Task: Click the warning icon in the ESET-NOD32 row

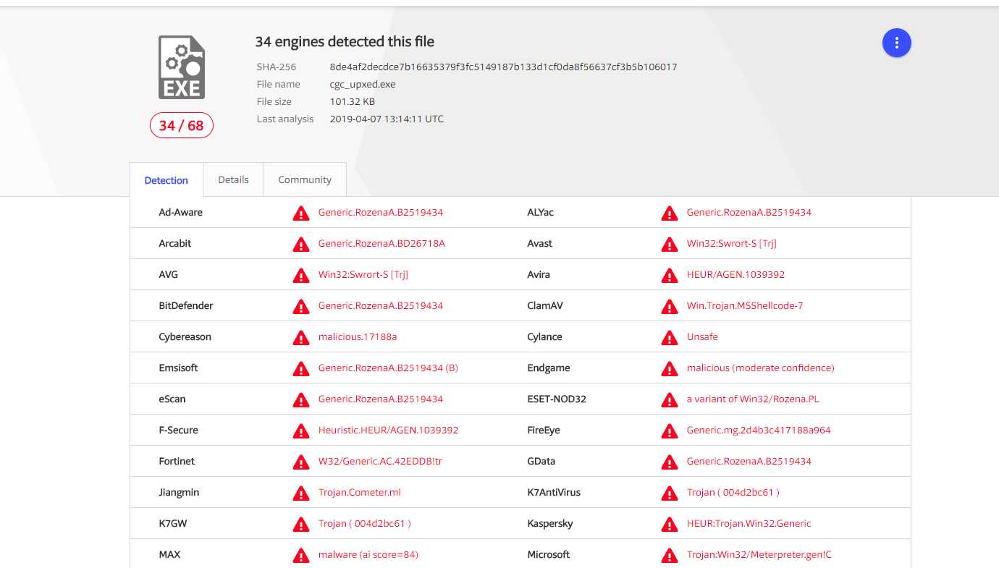Action: [670, 399]
